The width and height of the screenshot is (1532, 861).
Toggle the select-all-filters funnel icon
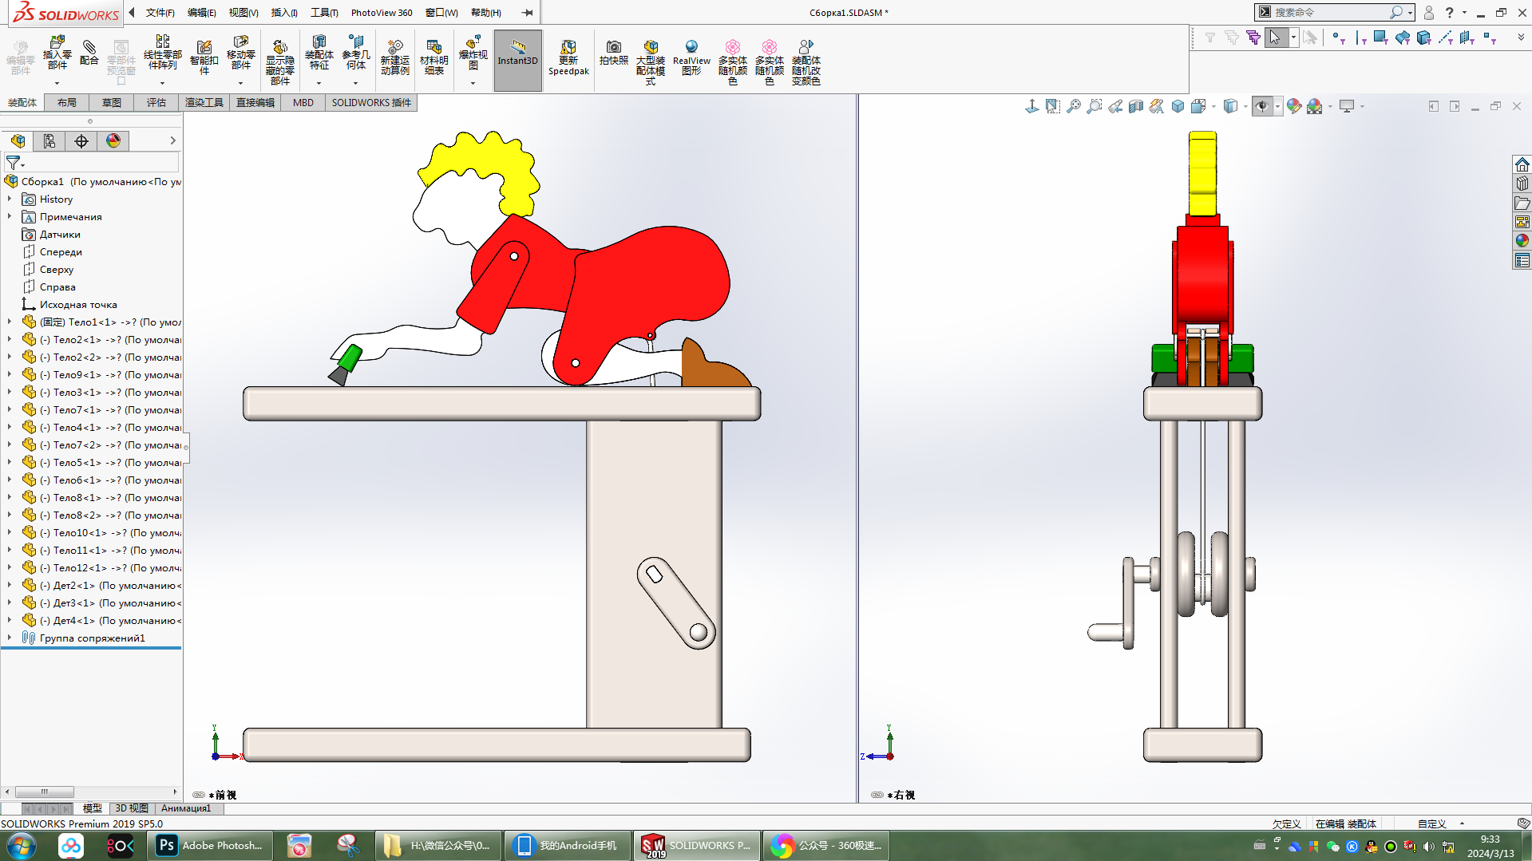(1253, 38)
